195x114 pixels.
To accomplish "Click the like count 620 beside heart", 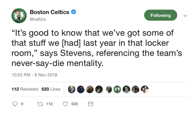I will tap(75, 104).
